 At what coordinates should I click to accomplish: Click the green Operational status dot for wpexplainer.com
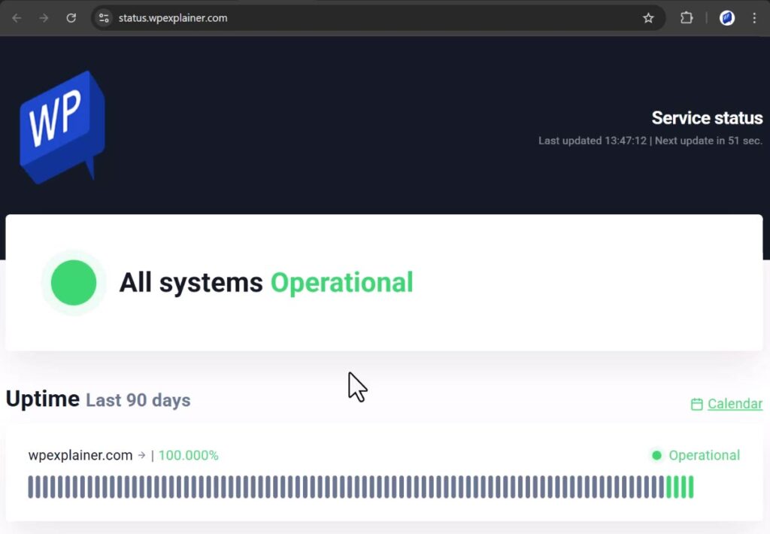click(656, 455)
